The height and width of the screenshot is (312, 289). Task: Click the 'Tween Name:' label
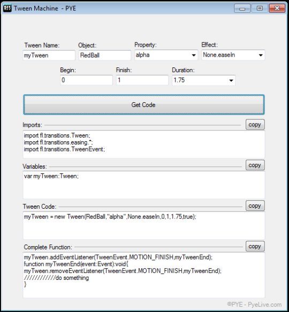(x=42, y=45)
